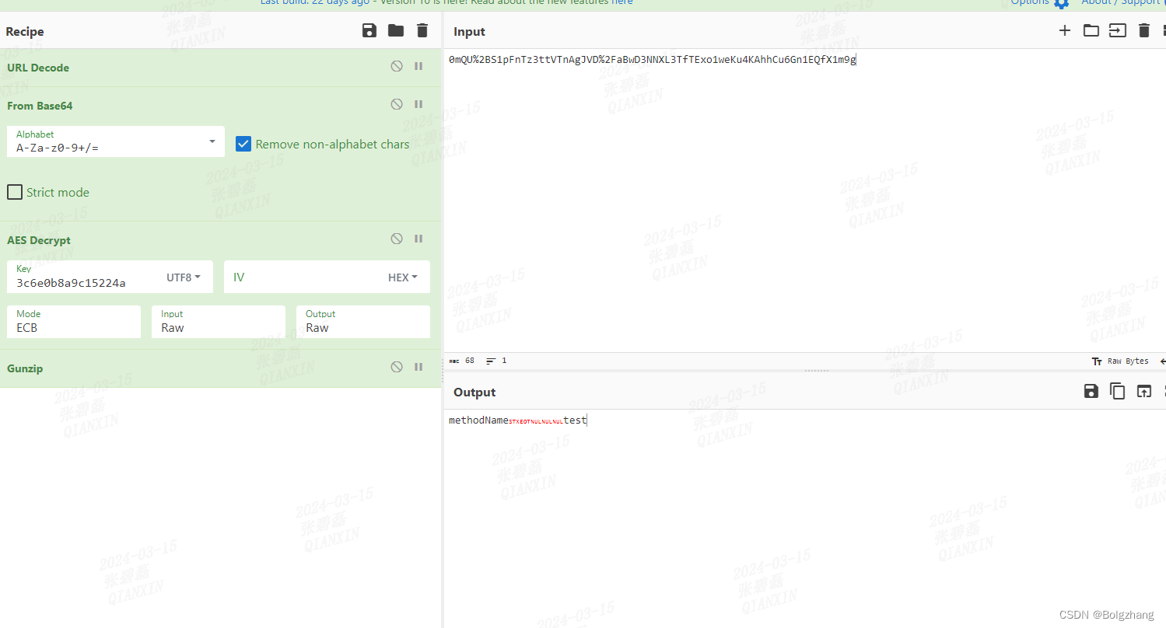Click the Recipe panel heading

coord(25,32)
